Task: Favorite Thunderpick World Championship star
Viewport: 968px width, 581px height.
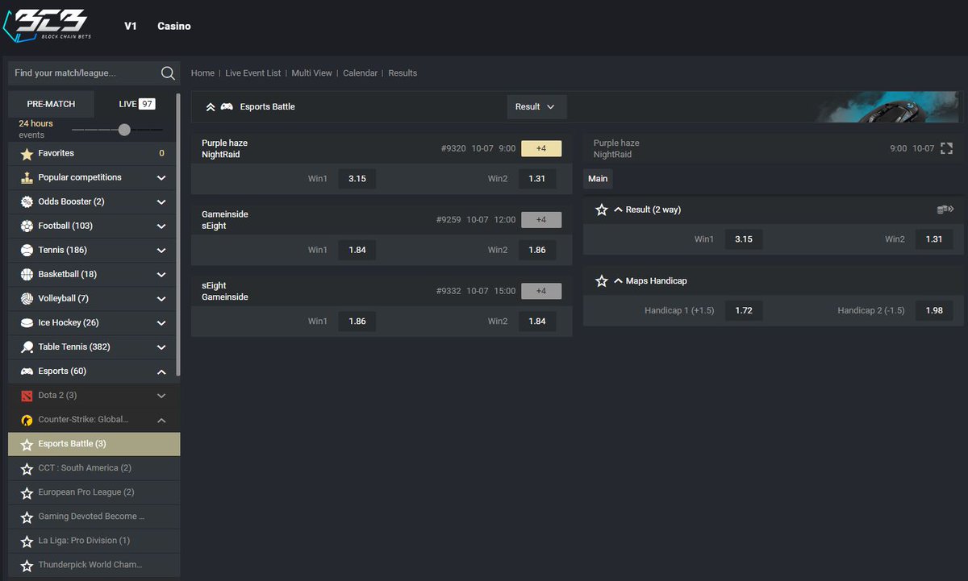Action: [27, 565]
